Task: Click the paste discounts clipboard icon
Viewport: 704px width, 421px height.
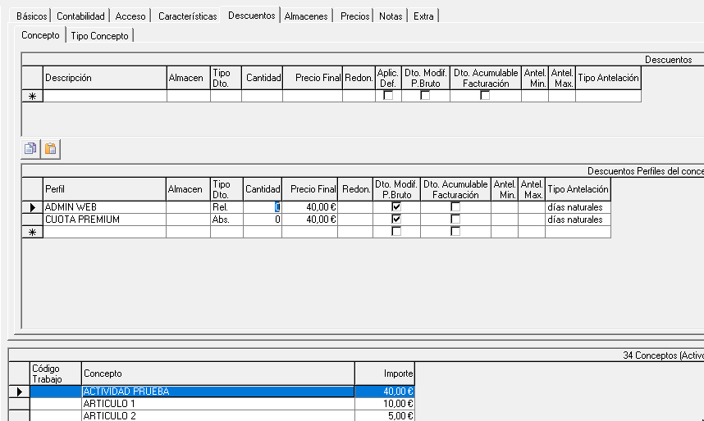Action: click(x=51, y=148)
